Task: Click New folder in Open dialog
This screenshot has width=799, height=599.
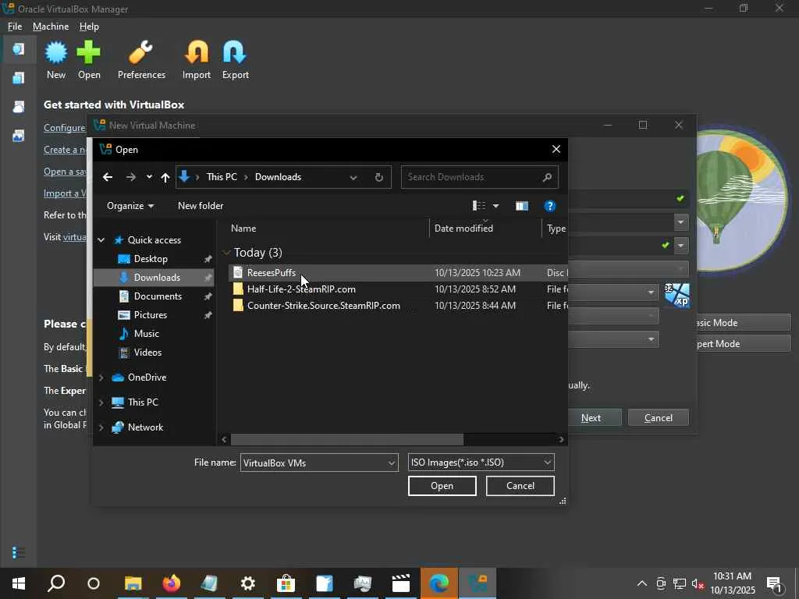Action: point(201,206)
